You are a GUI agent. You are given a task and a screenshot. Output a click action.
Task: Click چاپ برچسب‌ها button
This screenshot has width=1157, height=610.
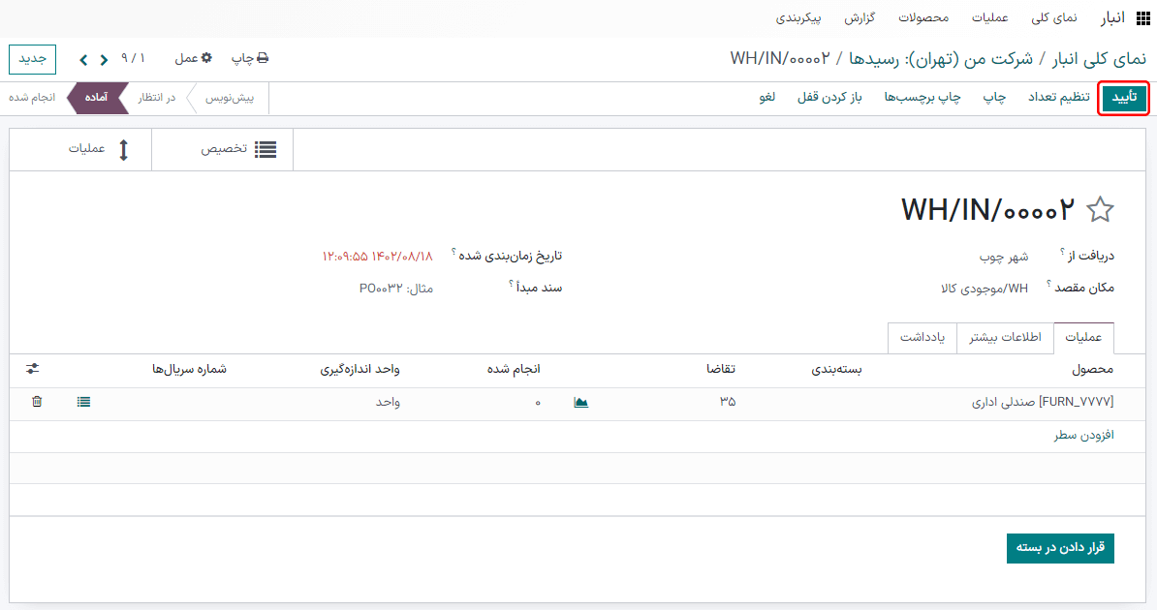(922, 98)
